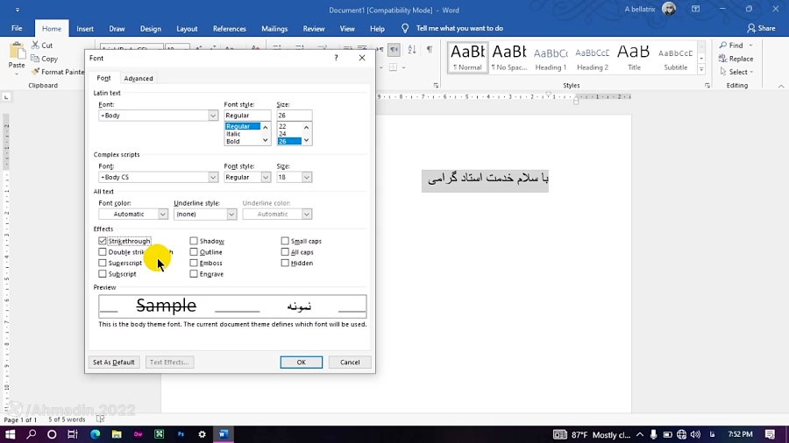Viewport: 789px width, 443px height.
Task: Open the Mailings ribbon tab
Action: (x=274, y=29)
